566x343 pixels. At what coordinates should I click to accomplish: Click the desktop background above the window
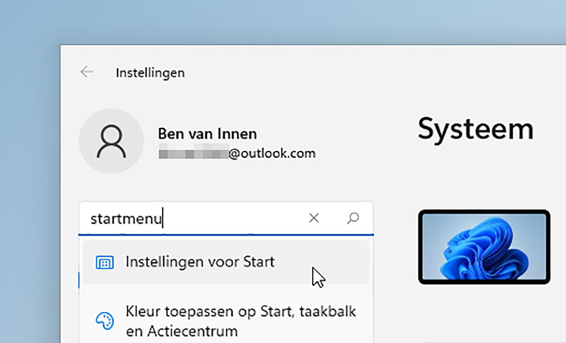pyautogui.click(x=283, y=21)
